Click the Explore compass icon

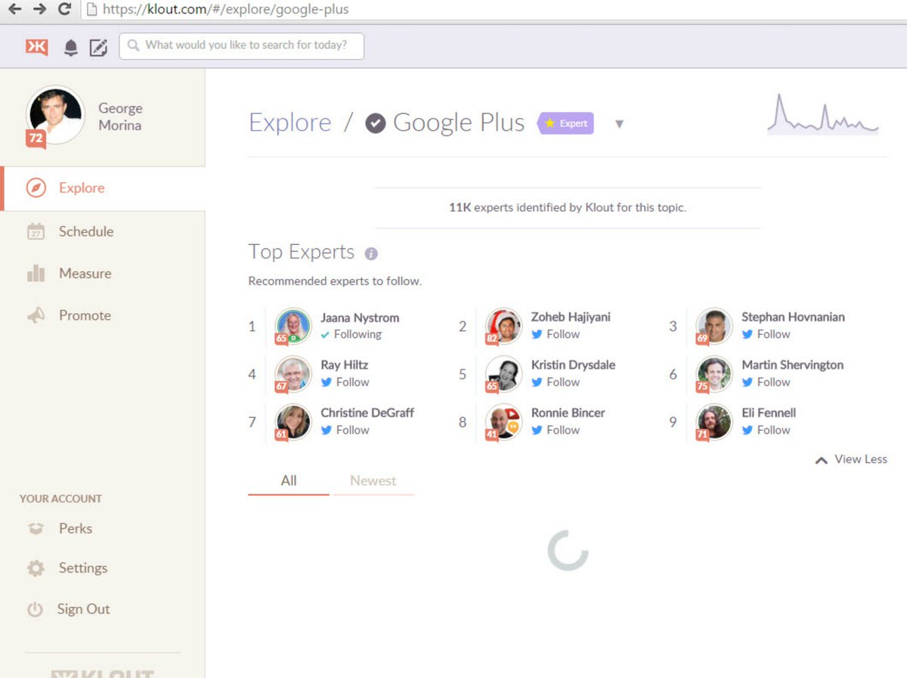point(36,188)
